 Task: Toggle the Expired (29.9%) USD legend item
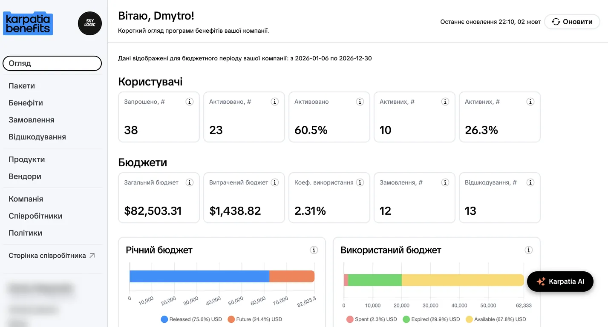pyautogui.click(x=431, y=319)
